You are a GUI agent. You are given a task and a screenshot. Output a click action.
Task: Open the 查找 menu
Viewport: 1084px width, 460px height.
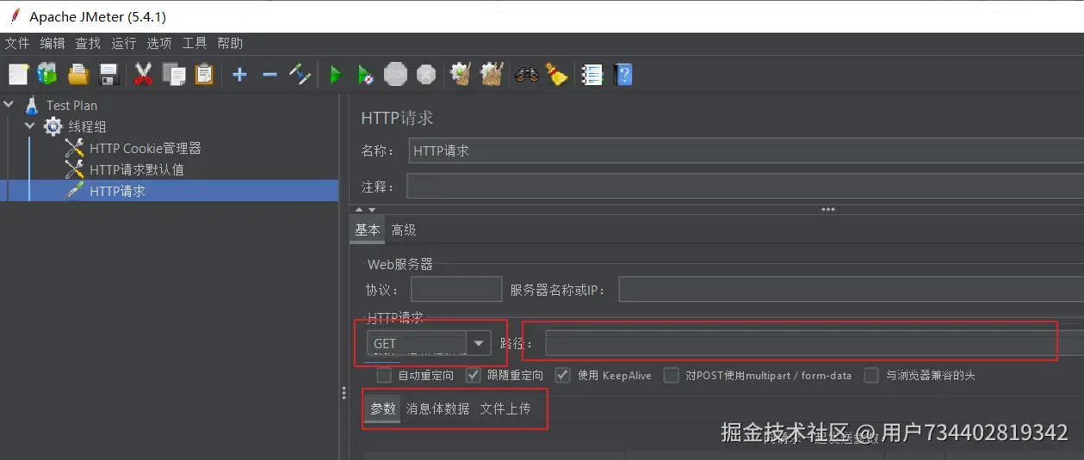88,43
